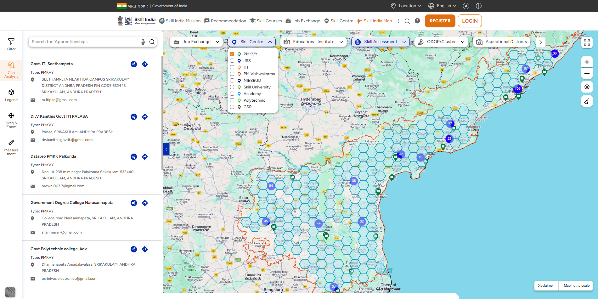Open the Filter tool in sidebar
The height and width of the screenshot is (299, 598).
(x=11, y=44)
